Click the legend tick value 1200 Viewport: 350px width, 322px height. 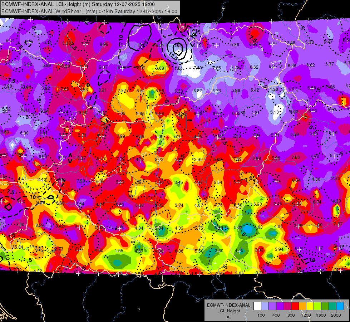pyautogui.click(x=306, y=315)
